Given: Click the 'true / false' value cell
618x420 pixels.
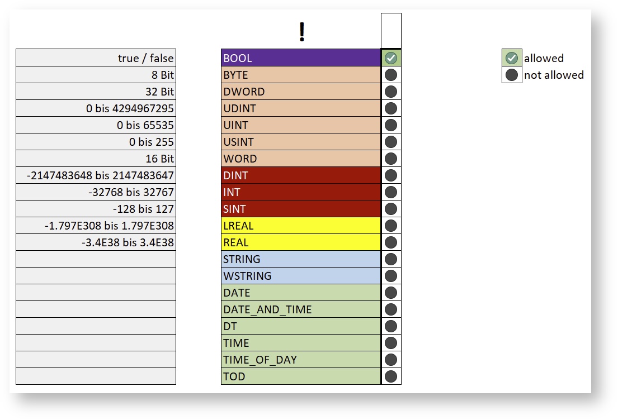Looking at the screenshot, I should point(96,58).
